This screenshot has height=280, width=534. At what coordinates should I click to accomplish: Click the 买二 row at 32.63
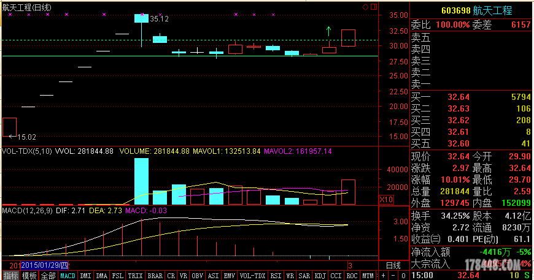pos(471,108)
